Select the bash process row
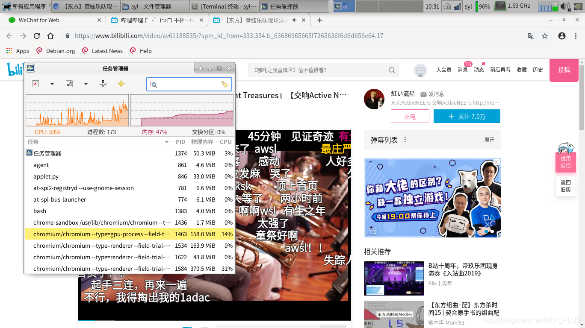This screenshot has width=585, height=328. click(130, 211)
